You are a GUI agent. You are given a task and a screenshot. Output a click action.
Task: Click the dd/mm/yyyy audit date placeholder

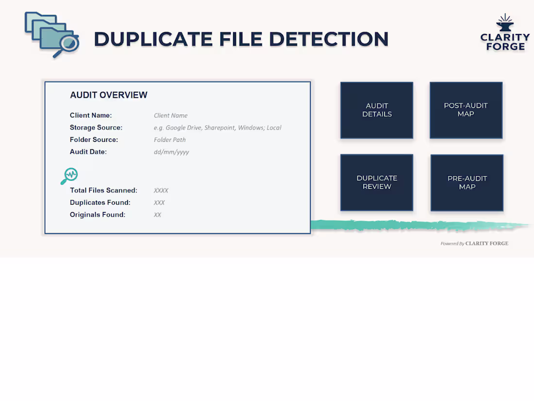pos(171,152)
